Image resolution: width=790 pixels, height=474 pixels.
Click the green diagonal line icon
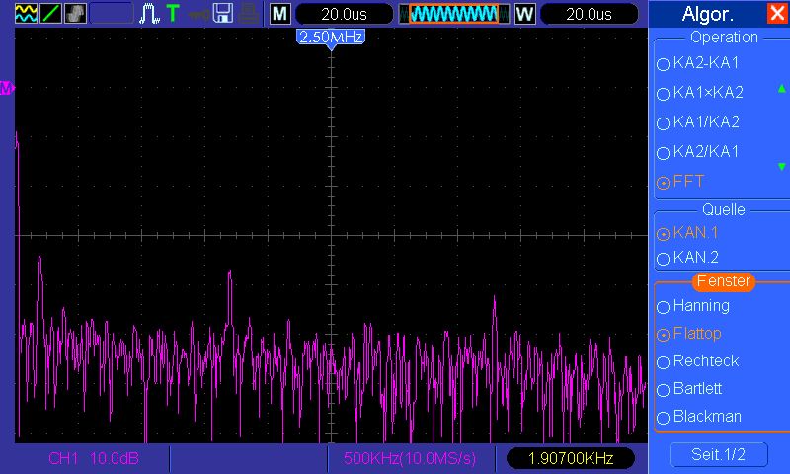coord(50,14)
